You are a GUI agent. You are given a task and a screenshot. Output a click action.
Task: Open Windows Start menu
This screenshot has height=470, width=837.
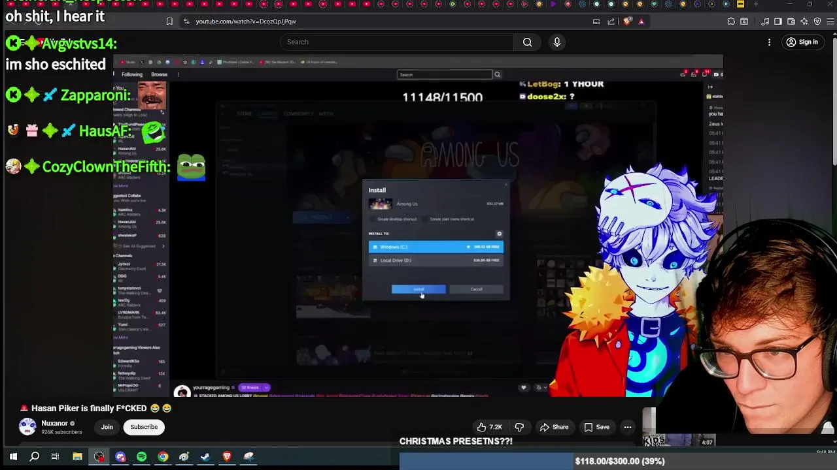point(13,456)
